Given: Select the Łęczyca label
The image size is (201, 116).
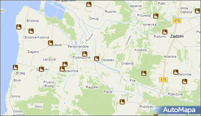Looking at the screenshot, I should [50, 59].
